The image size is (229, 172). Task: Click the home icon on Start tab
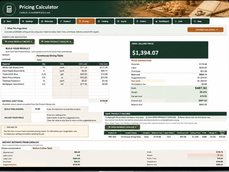point(4,21)
